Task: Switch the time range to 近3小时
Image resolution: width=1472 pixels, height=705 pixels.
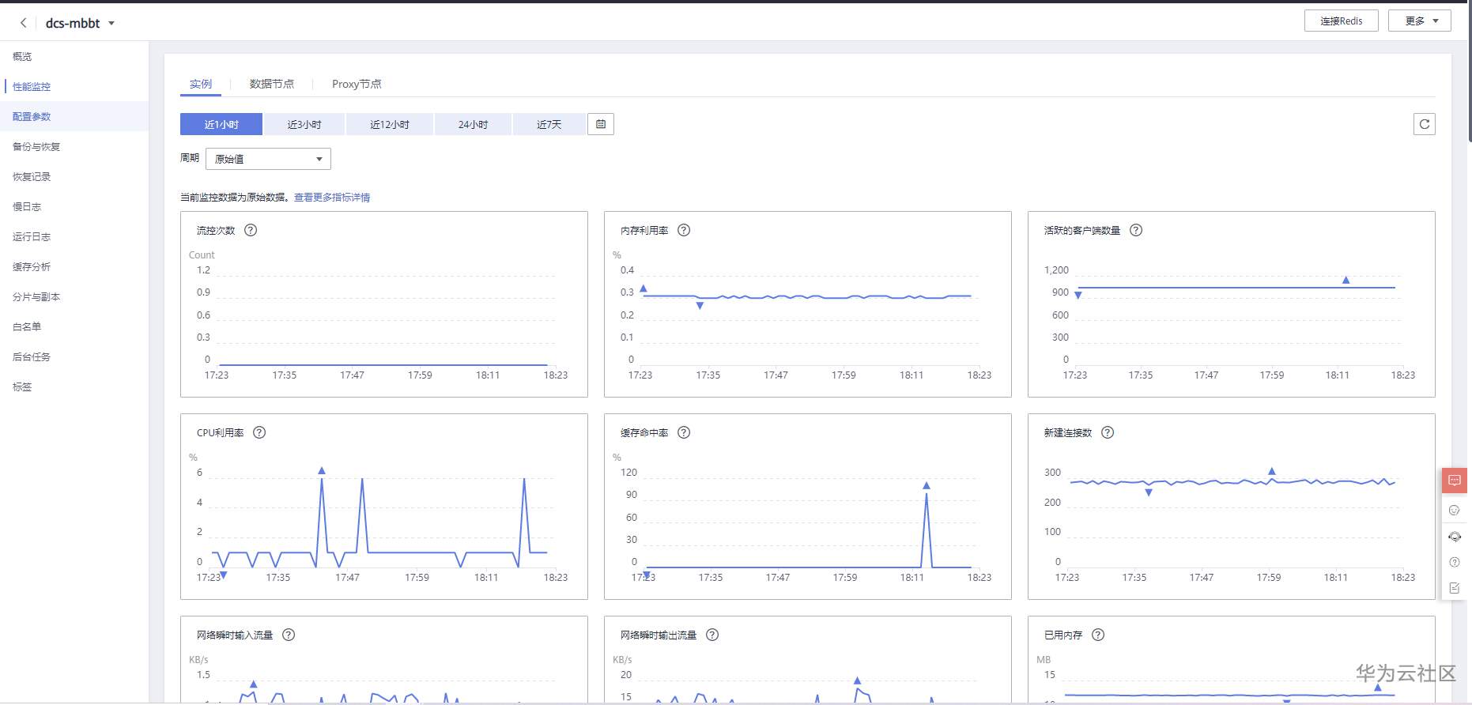Action: pos(304,124)
